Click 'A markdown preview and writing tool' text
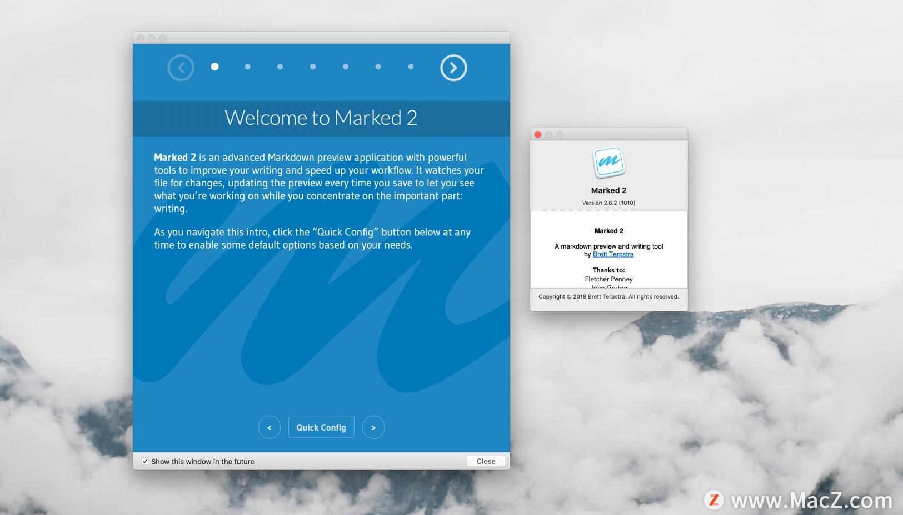This screenshot has width=903, height=515. coord(608,246)
